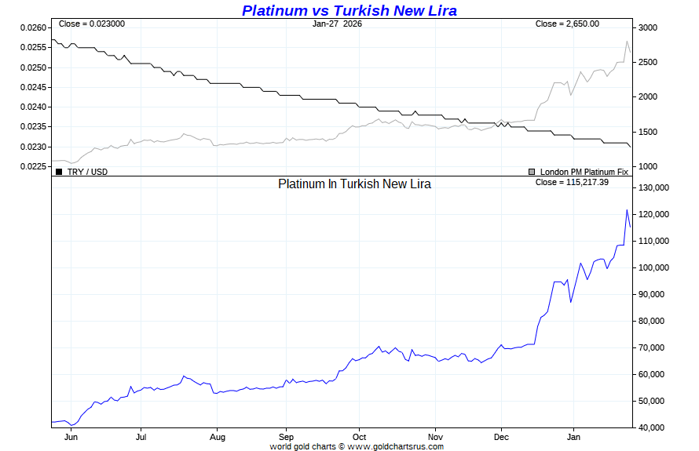Click the Close = 2,650.00 value
Viewport: 699px width, 451px height.
point(567,24)
